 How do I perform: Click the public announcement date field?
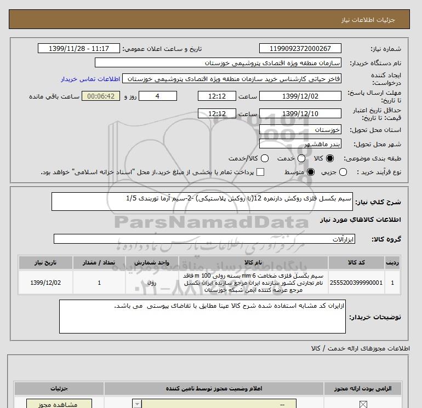tap(79, 49)
